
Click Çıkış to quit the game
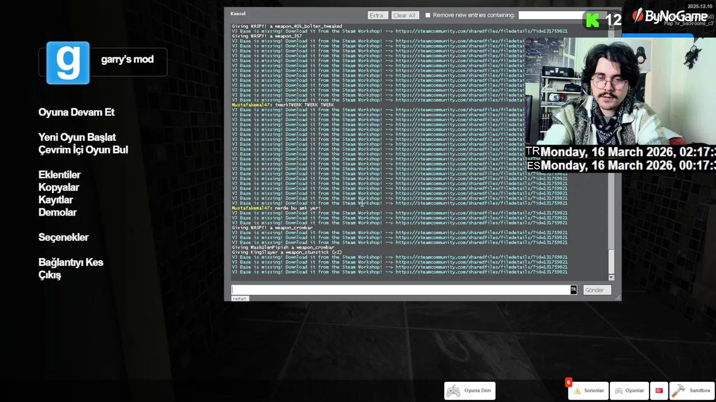(x=50, y=275)
